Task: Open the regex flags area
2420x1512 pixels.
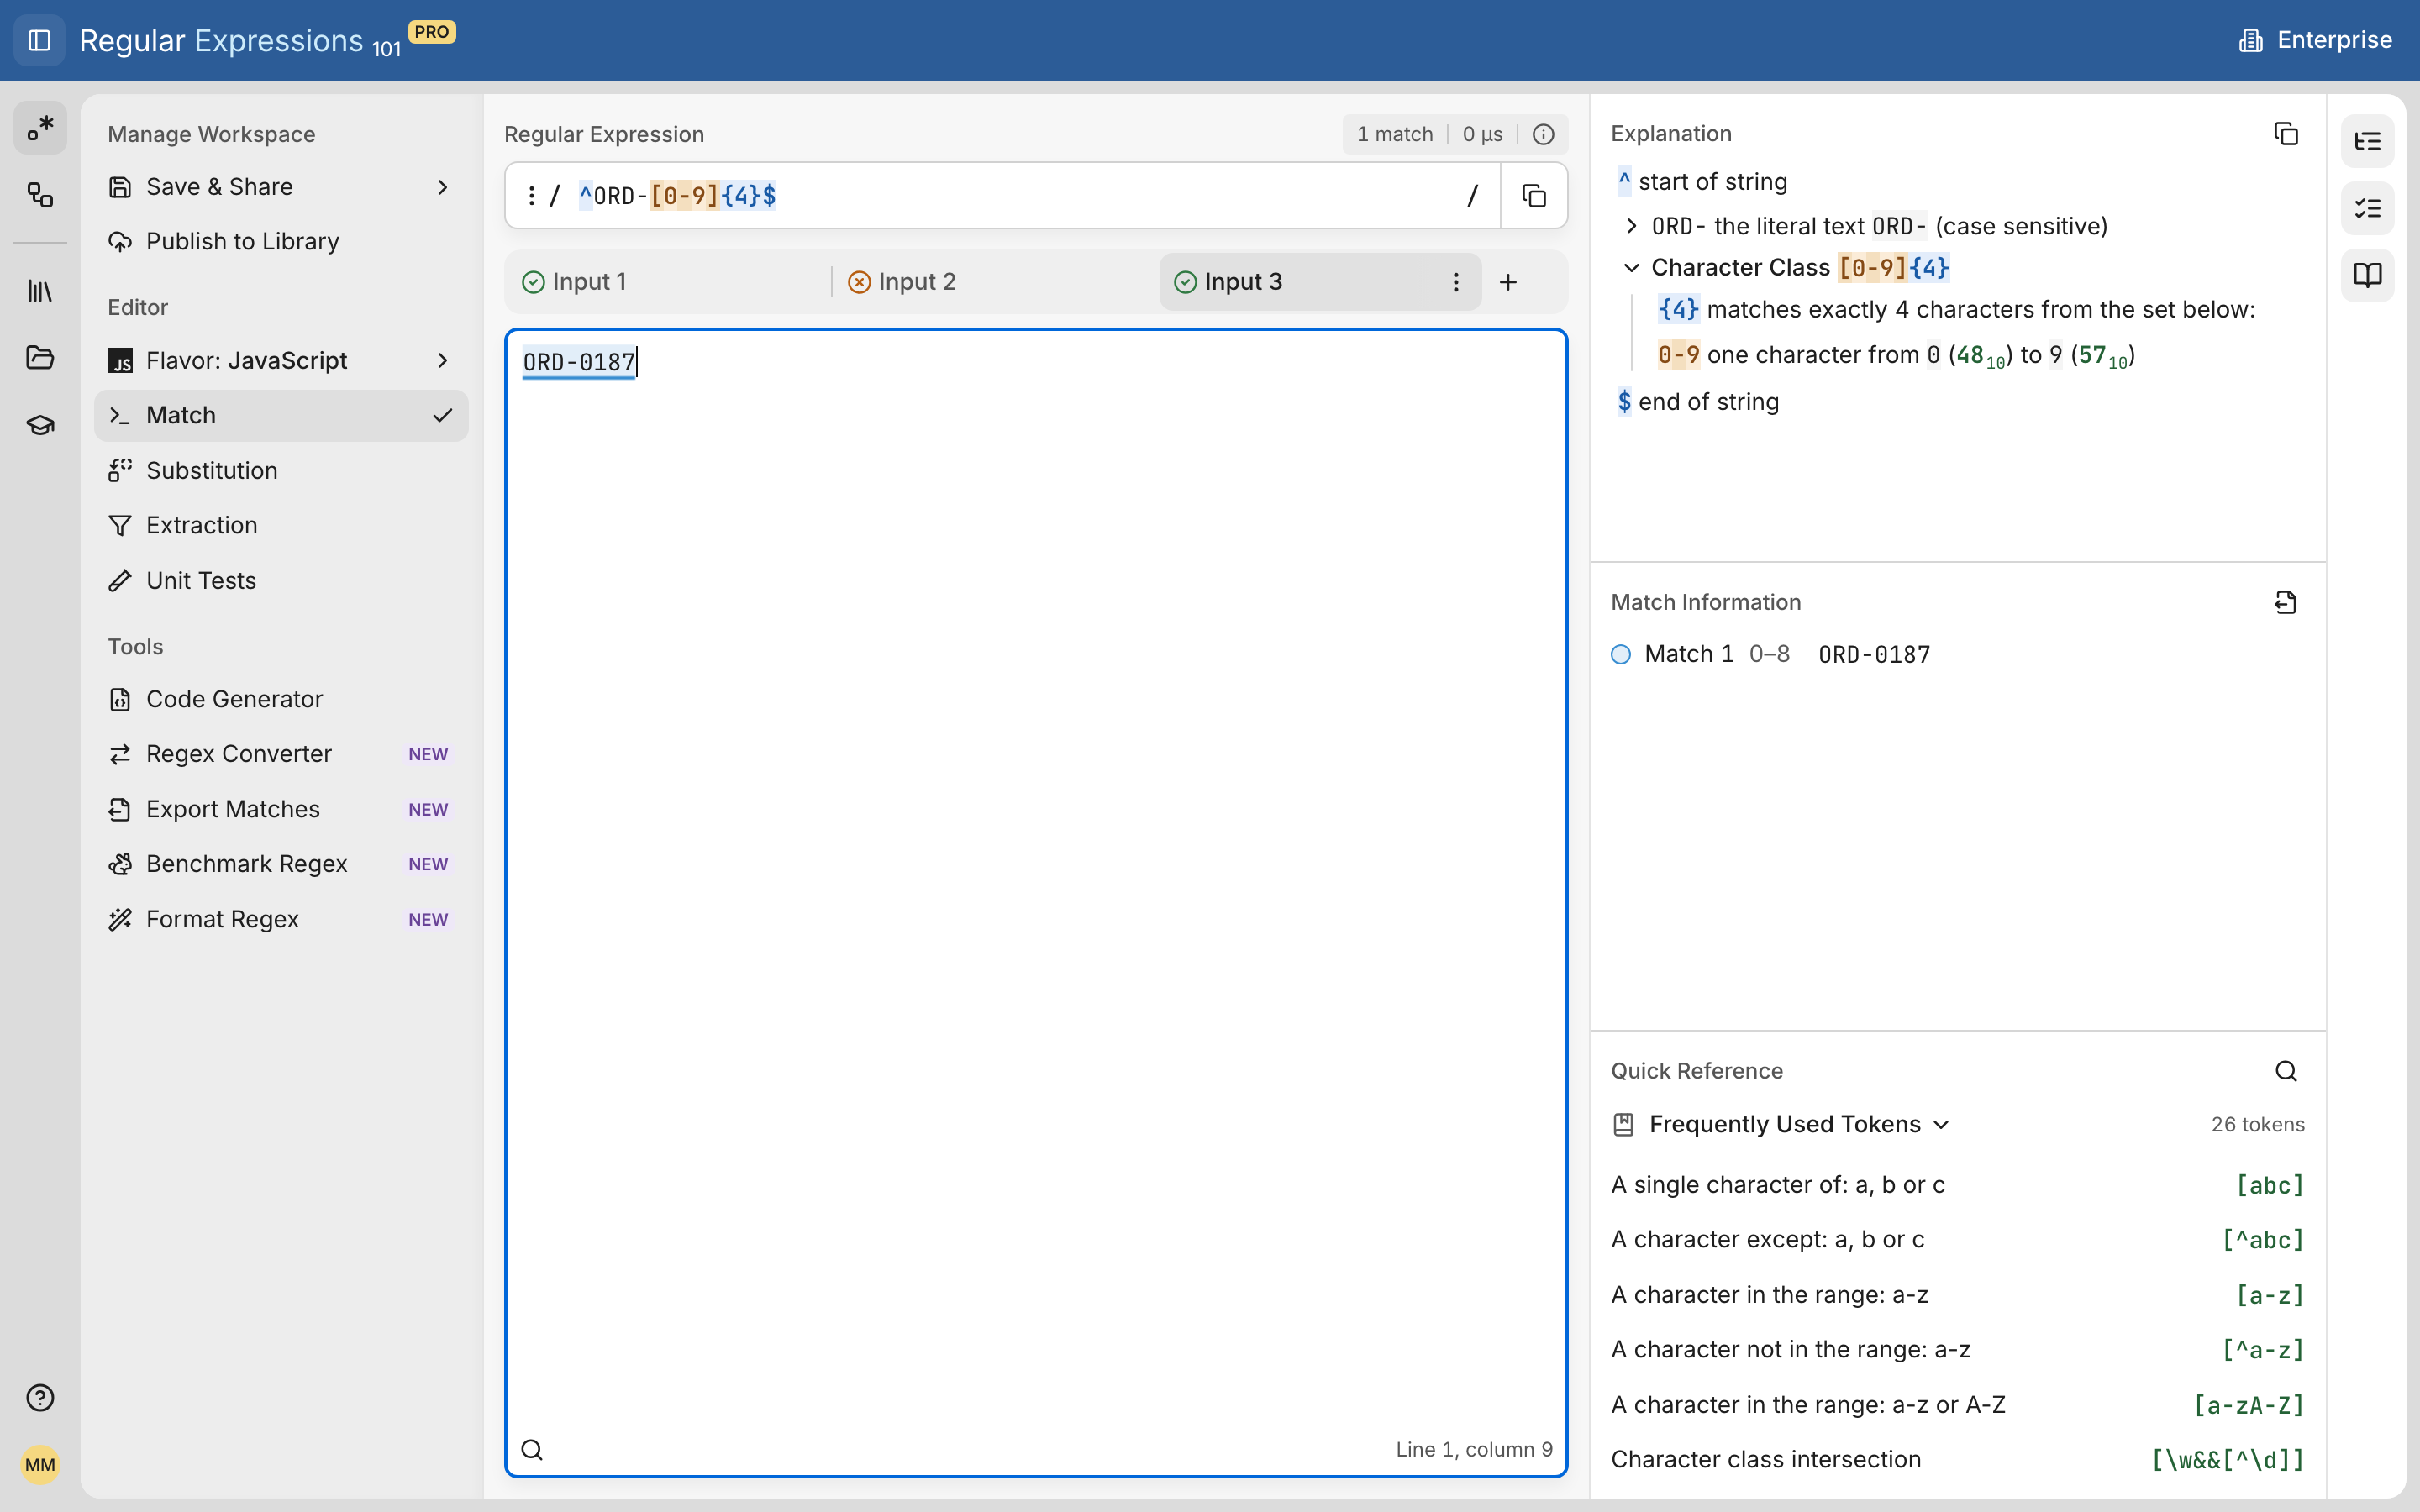Action: pos(1485,195)
